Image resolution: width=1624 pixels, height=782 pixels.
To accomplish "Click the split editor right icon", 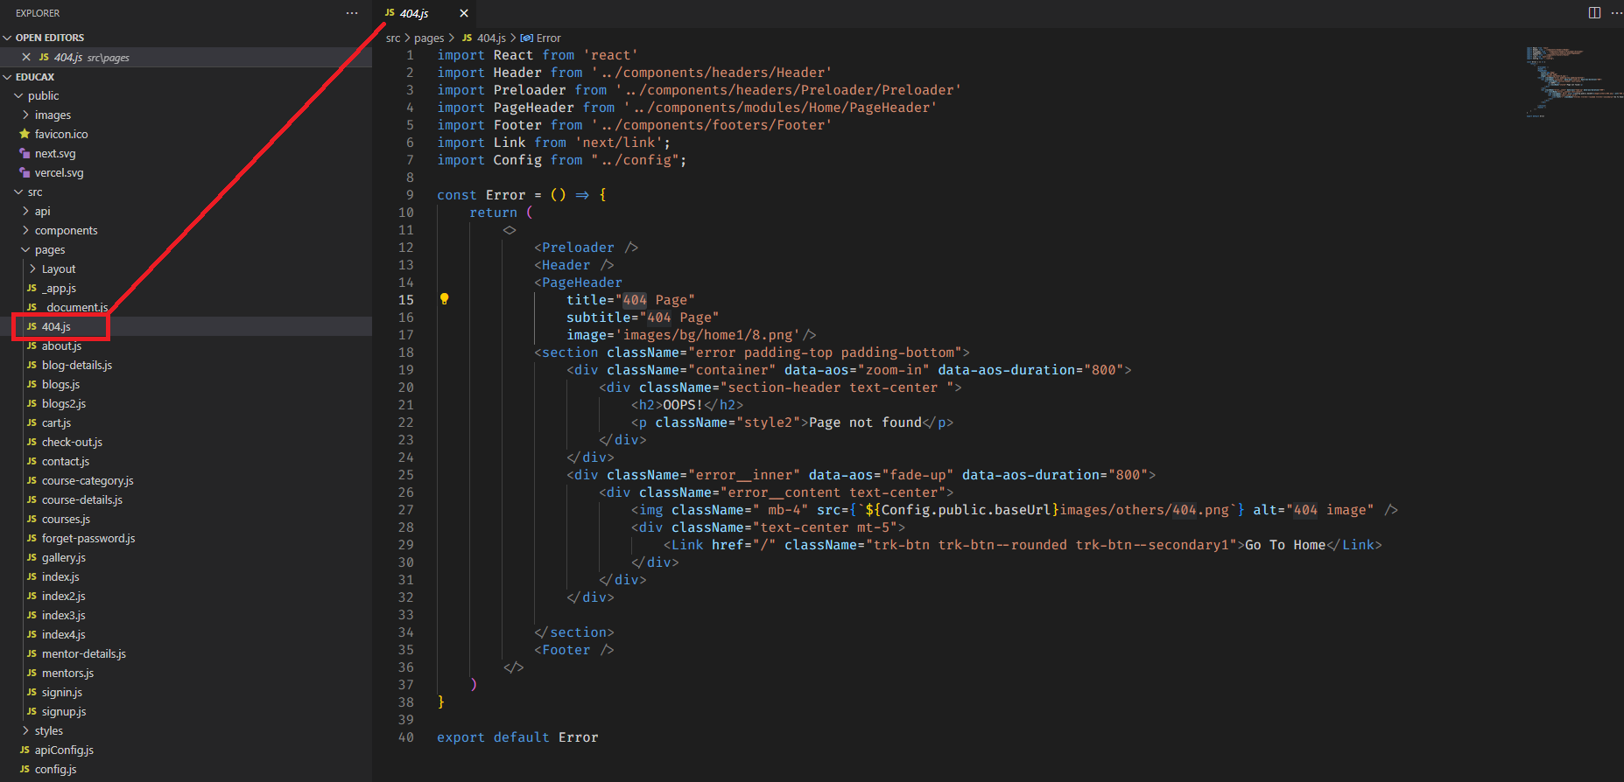I will pyautogui.click(x=1594, y=13).
